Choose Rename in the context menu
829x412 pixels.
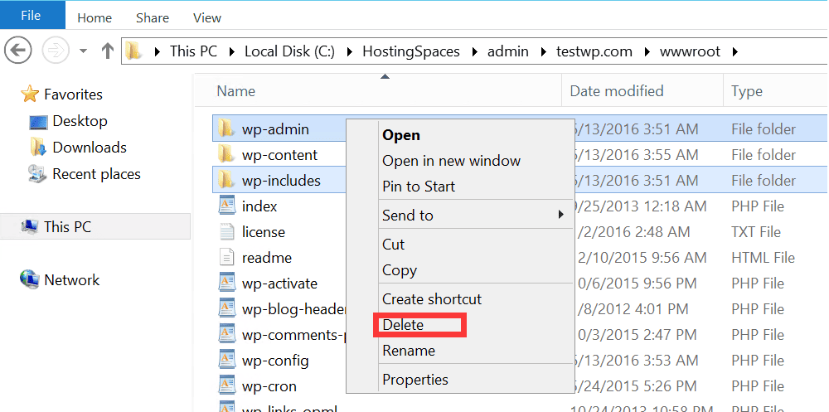[409, 351]
